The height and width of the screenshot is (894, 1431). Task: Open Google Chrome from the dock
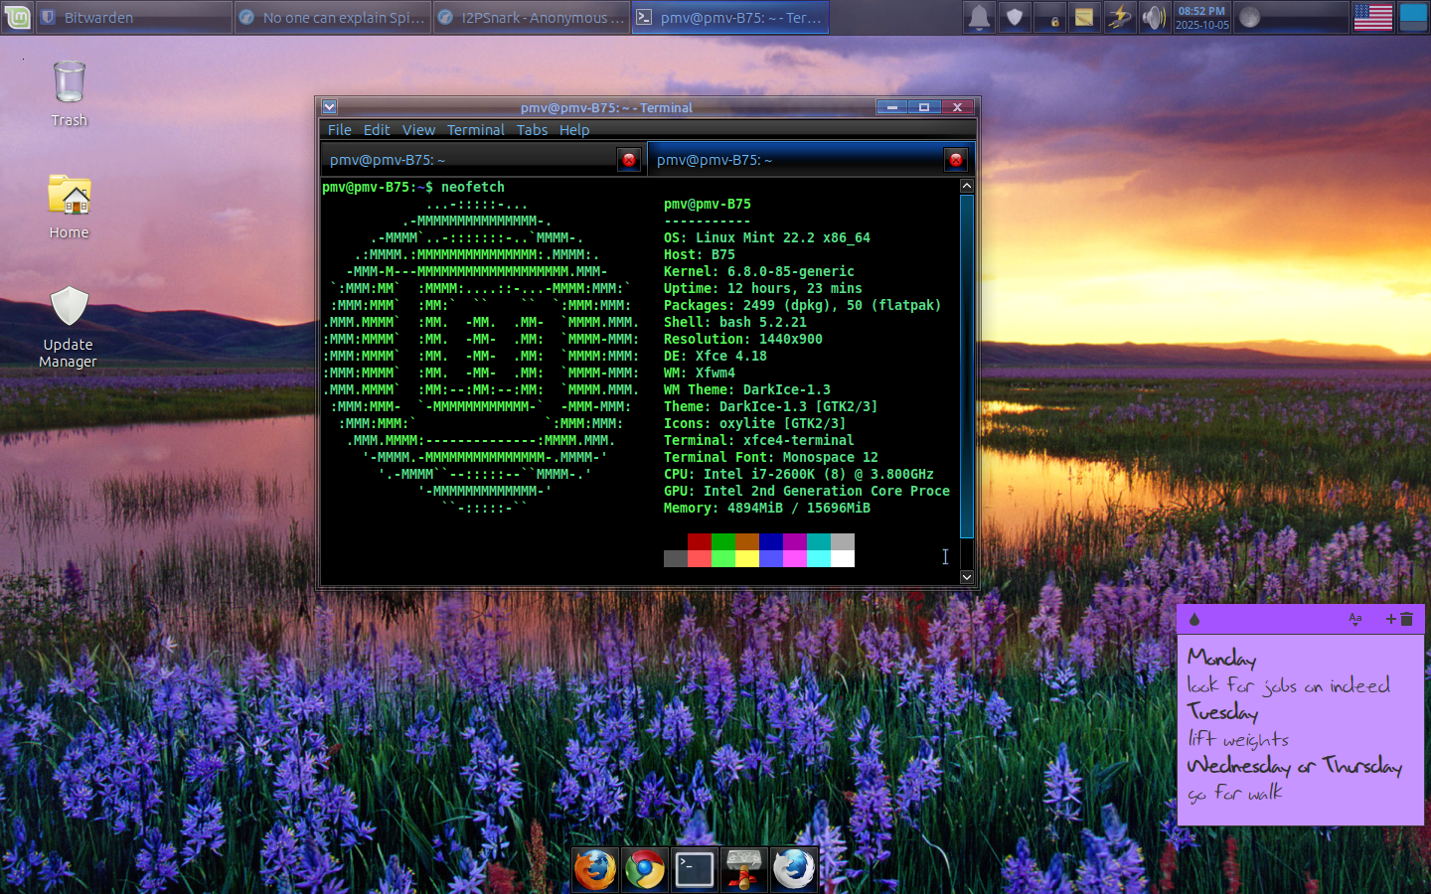[645, 870]
